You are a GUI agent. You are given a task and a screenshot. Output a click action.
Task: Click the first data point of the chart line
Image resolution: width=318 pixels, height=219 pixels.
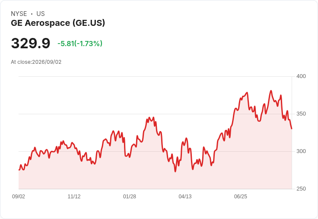coord(19,170)
